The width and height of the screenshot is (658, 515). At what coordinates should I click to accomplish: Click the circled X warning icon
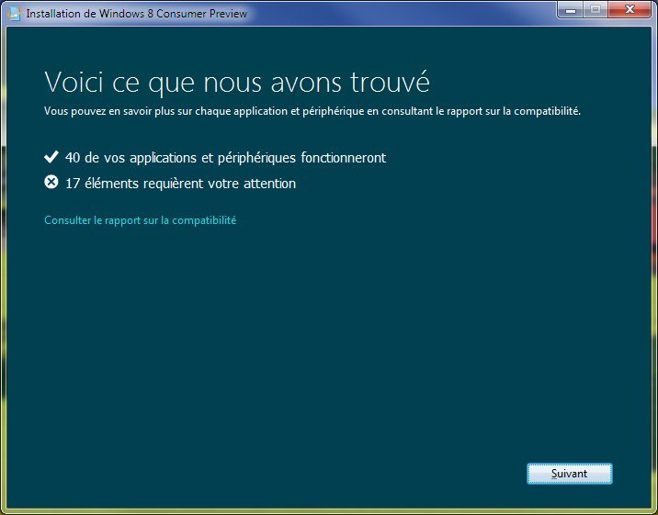pos(51,183)
